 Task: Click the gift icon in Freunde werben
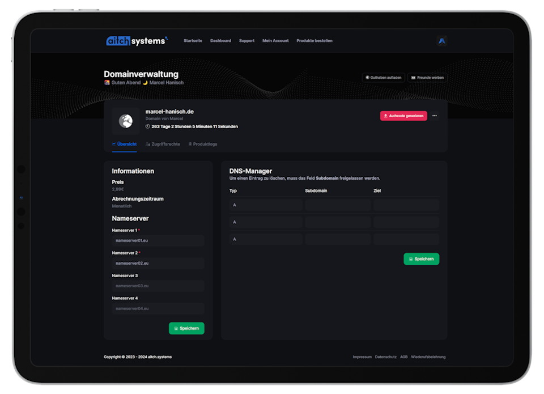point(413,78)
